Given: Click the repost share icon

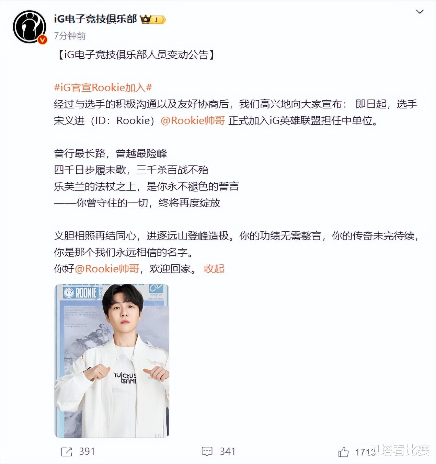Looking at the screenshot, I should [x=66, y=452].
